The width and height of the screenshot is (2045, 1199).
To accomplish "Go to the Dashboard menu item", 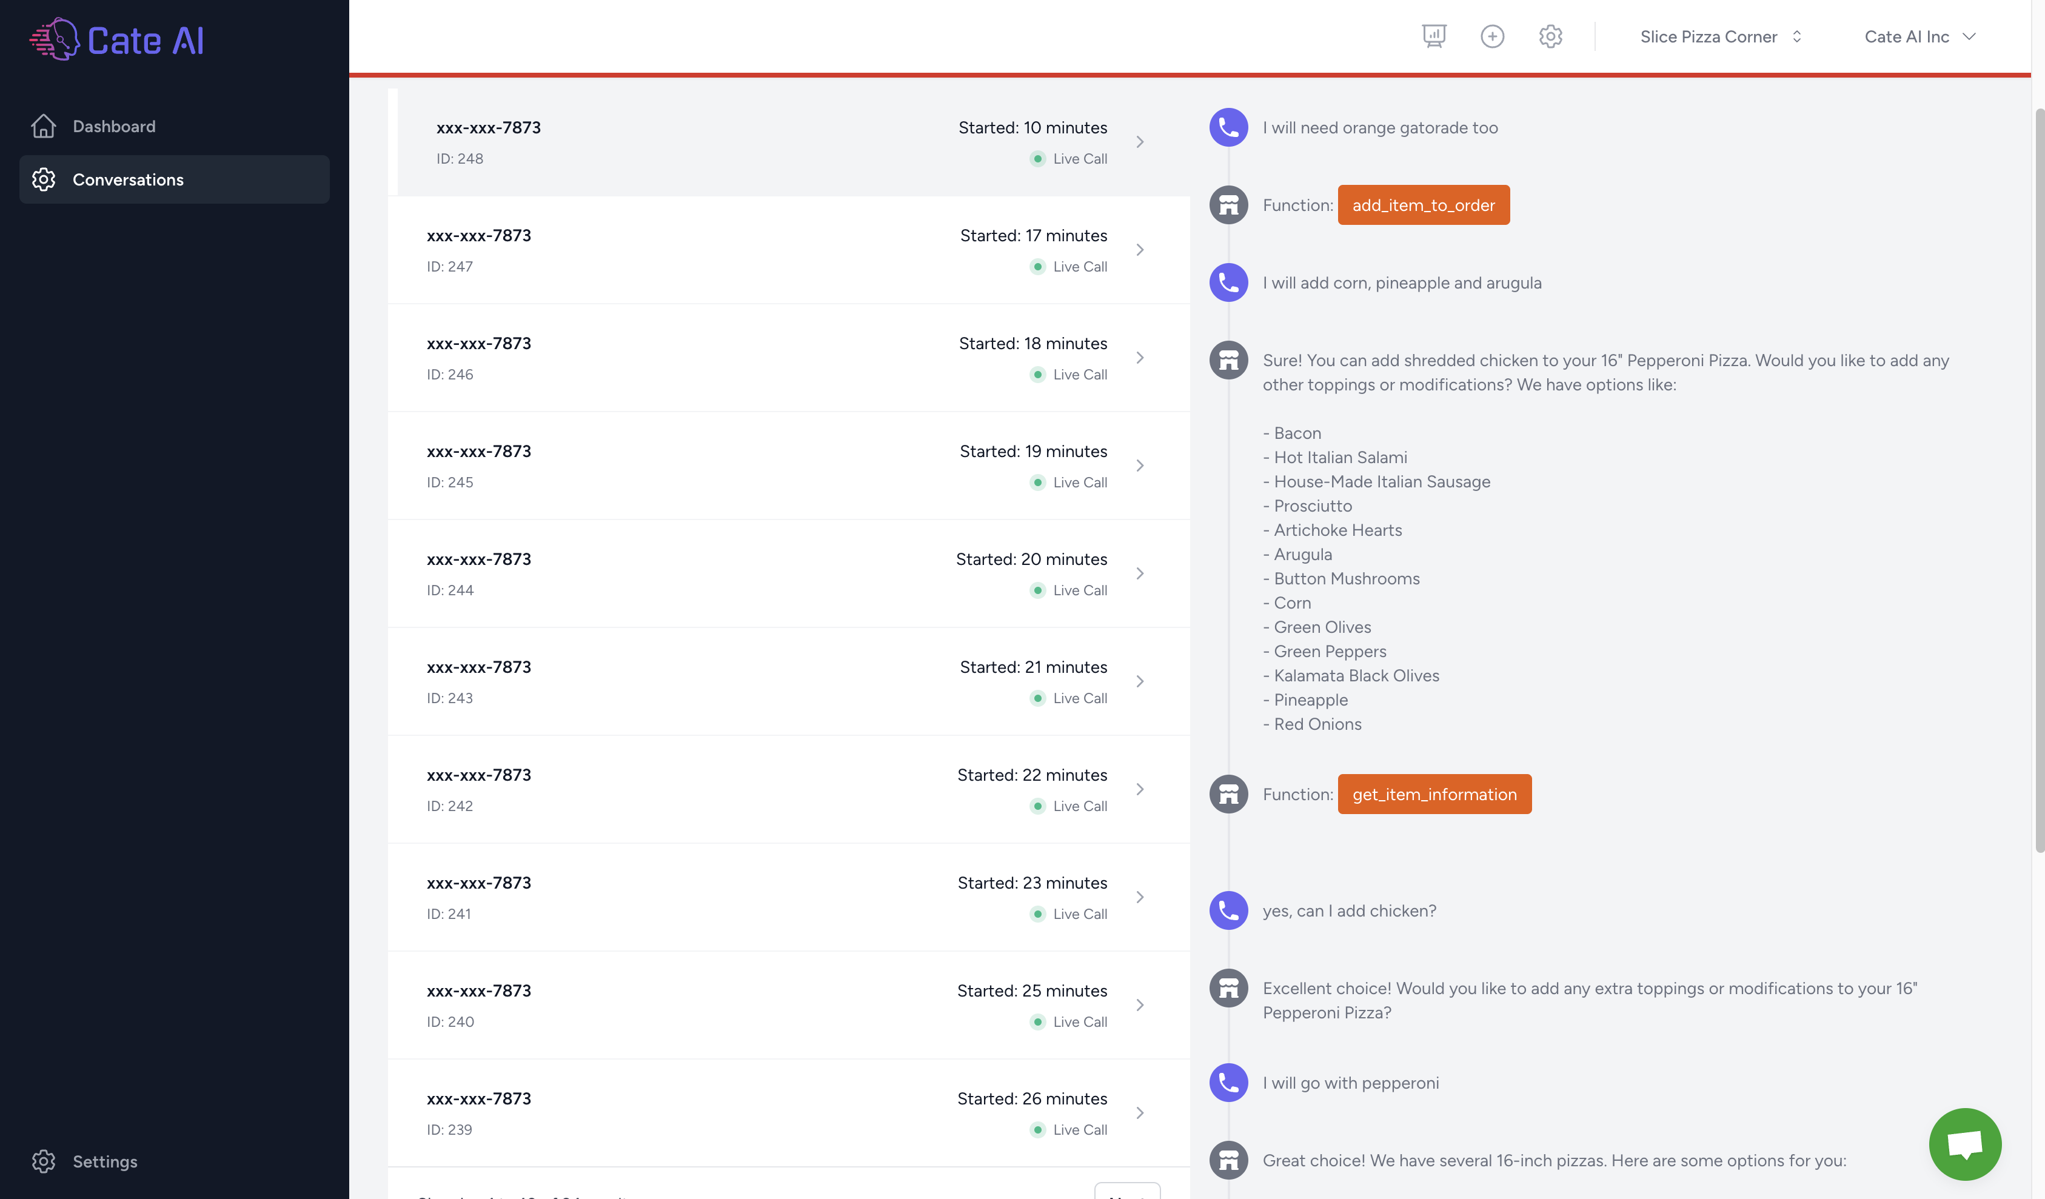I will [x=175, y=125].
